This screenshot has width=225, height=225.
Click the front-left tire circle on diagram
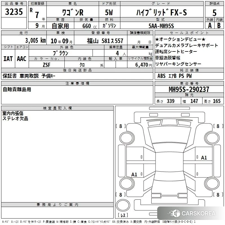tap(127, 138)
